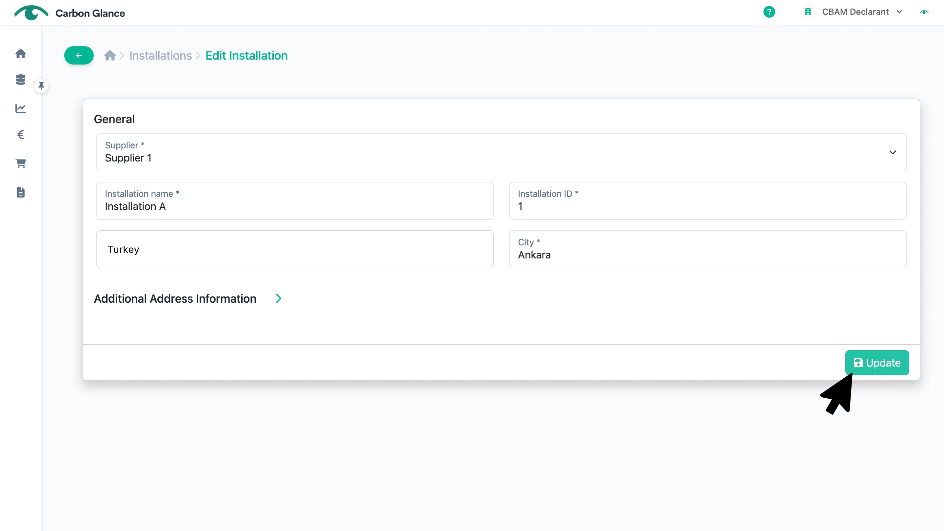Viewport: 944px width, 531px height.
Task: Click the City field containing Ankara
Action: click(x=708, y=249)
